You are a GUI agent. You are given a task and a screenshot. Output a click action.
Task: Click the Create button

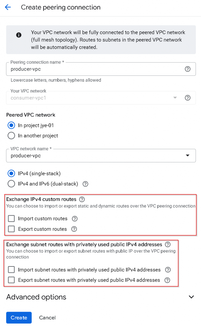click(x=19, y=317)
